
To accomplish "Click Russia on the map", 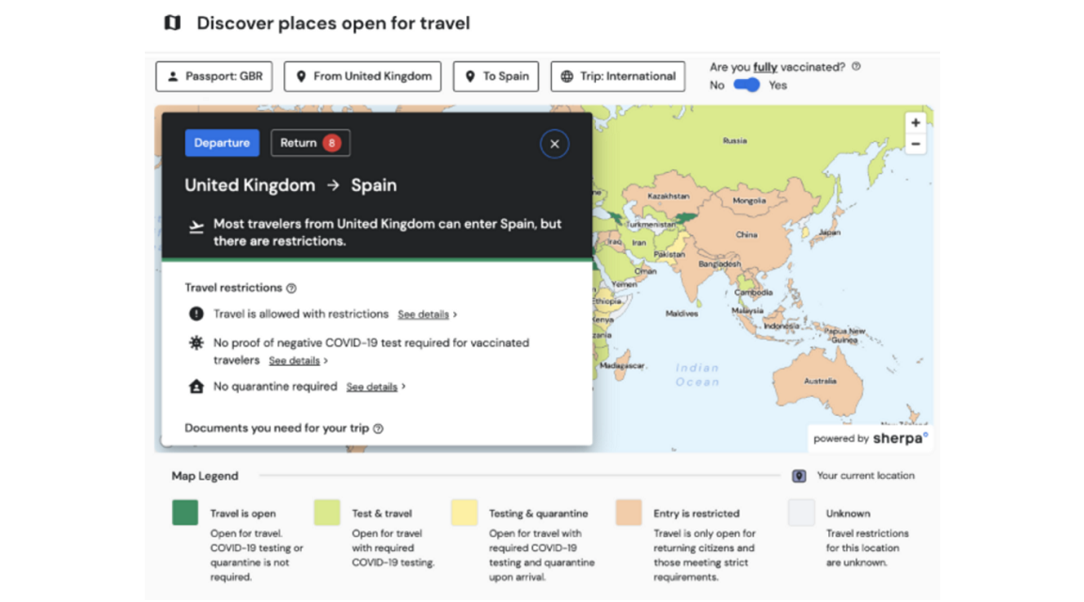I will [x=734, y=140].
